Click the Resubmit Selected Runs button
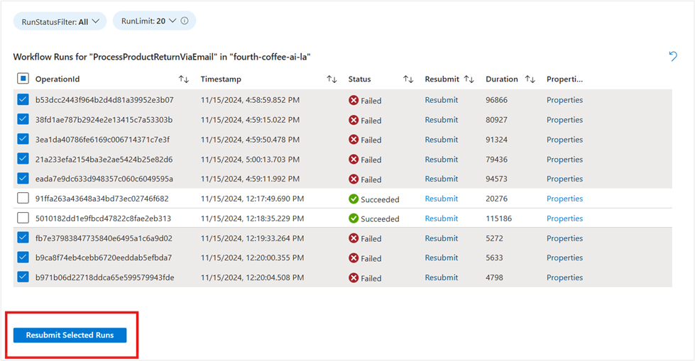This screenshot has width=695, height=361. (x=70, y=335)
